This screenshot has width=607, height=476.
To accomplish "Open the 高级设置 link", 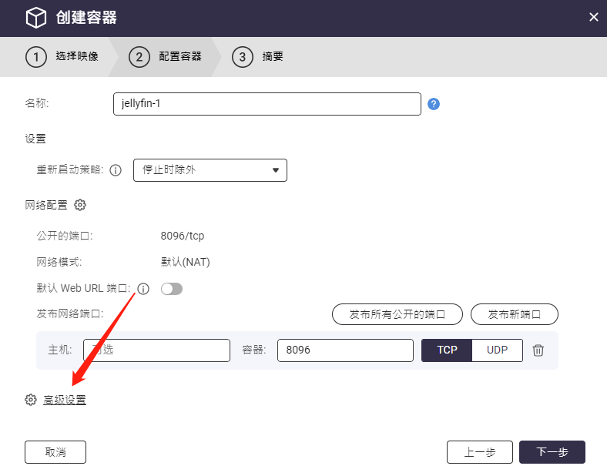I will pos(65,400).
